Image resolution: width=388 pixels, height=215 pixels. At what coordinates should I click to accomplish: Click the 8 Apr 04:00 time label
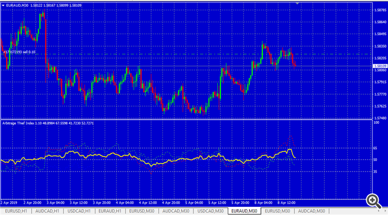(263, 203)
